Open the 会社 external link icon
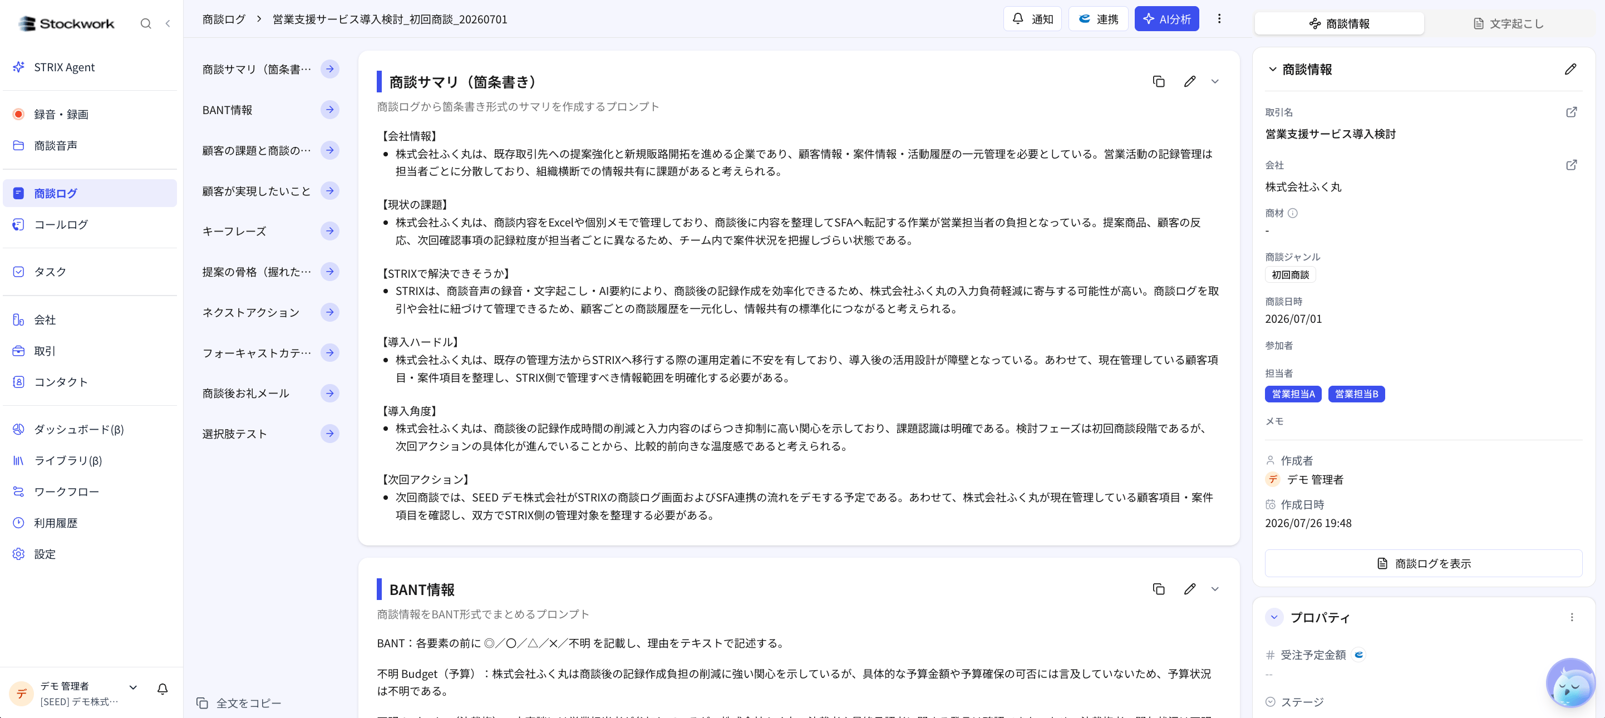 (x=1572, y=165)
